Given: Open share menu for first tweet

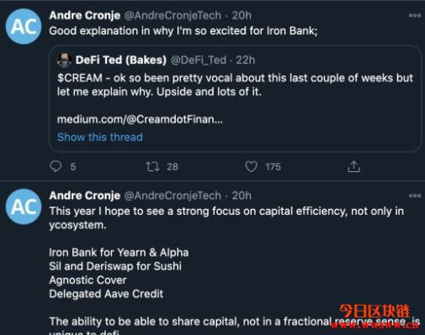Looking at the screenshot, I should 353,166.
